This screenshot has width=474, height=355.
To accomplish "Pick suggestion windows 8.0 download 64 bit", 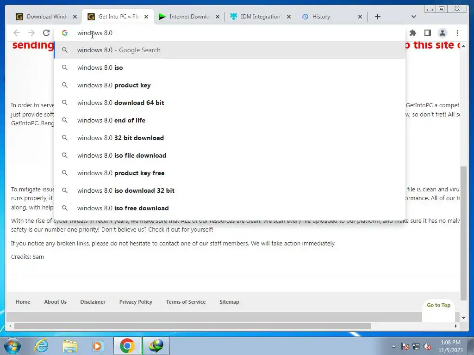I will [x=230, y=103].
